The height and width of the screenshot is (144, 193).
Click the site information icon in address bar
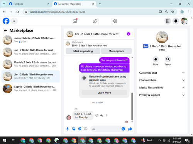pos(26,12)
